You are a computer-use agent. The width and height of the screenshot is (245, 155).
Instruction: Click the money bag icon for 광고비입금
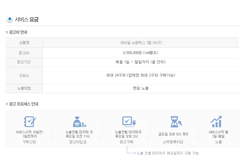(x=79, y=122)
